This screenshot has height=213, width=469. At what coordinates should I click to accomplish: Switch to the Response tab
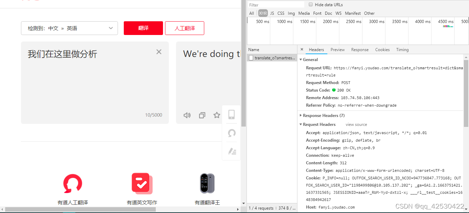360,50
